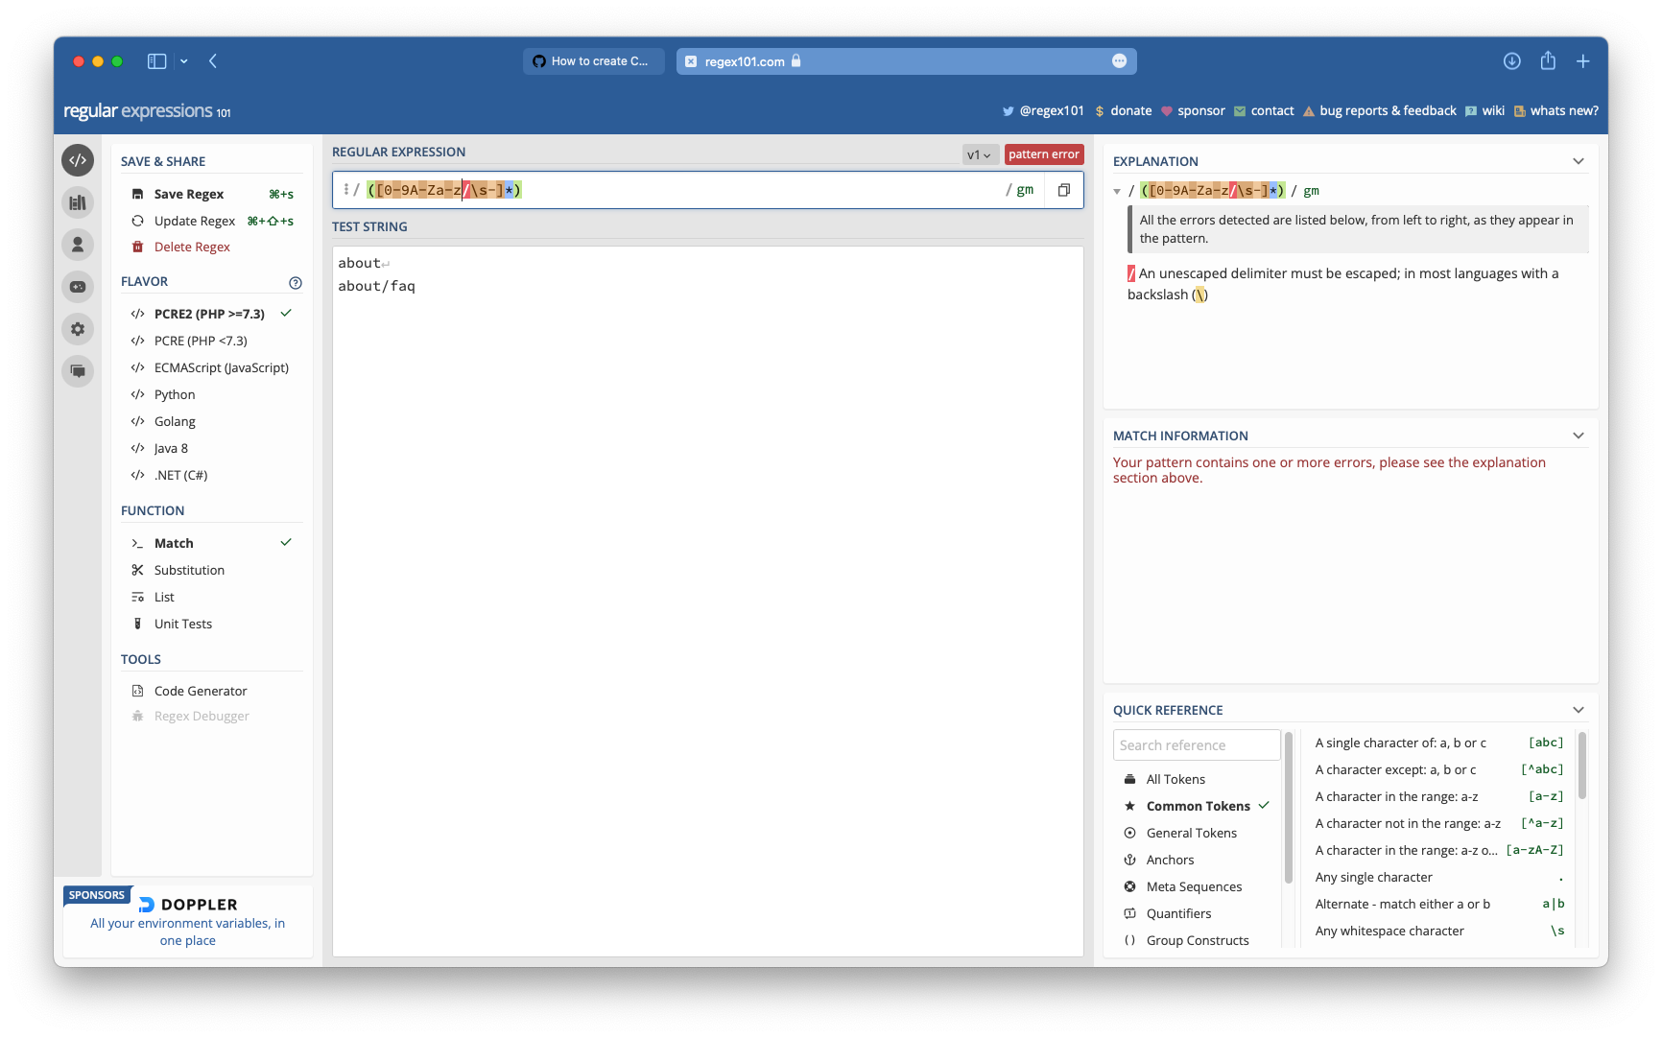The width and height of the screenshot is (1662, 1038).
Task: Open the v1 version dropdown
Action: (x=980, y=154)
